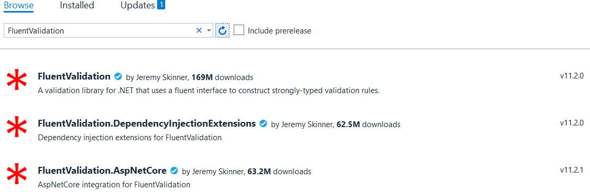This screenshot has height=192, width=590.
Task: Click inside the package search input field
Action: (x=100, y=31)
